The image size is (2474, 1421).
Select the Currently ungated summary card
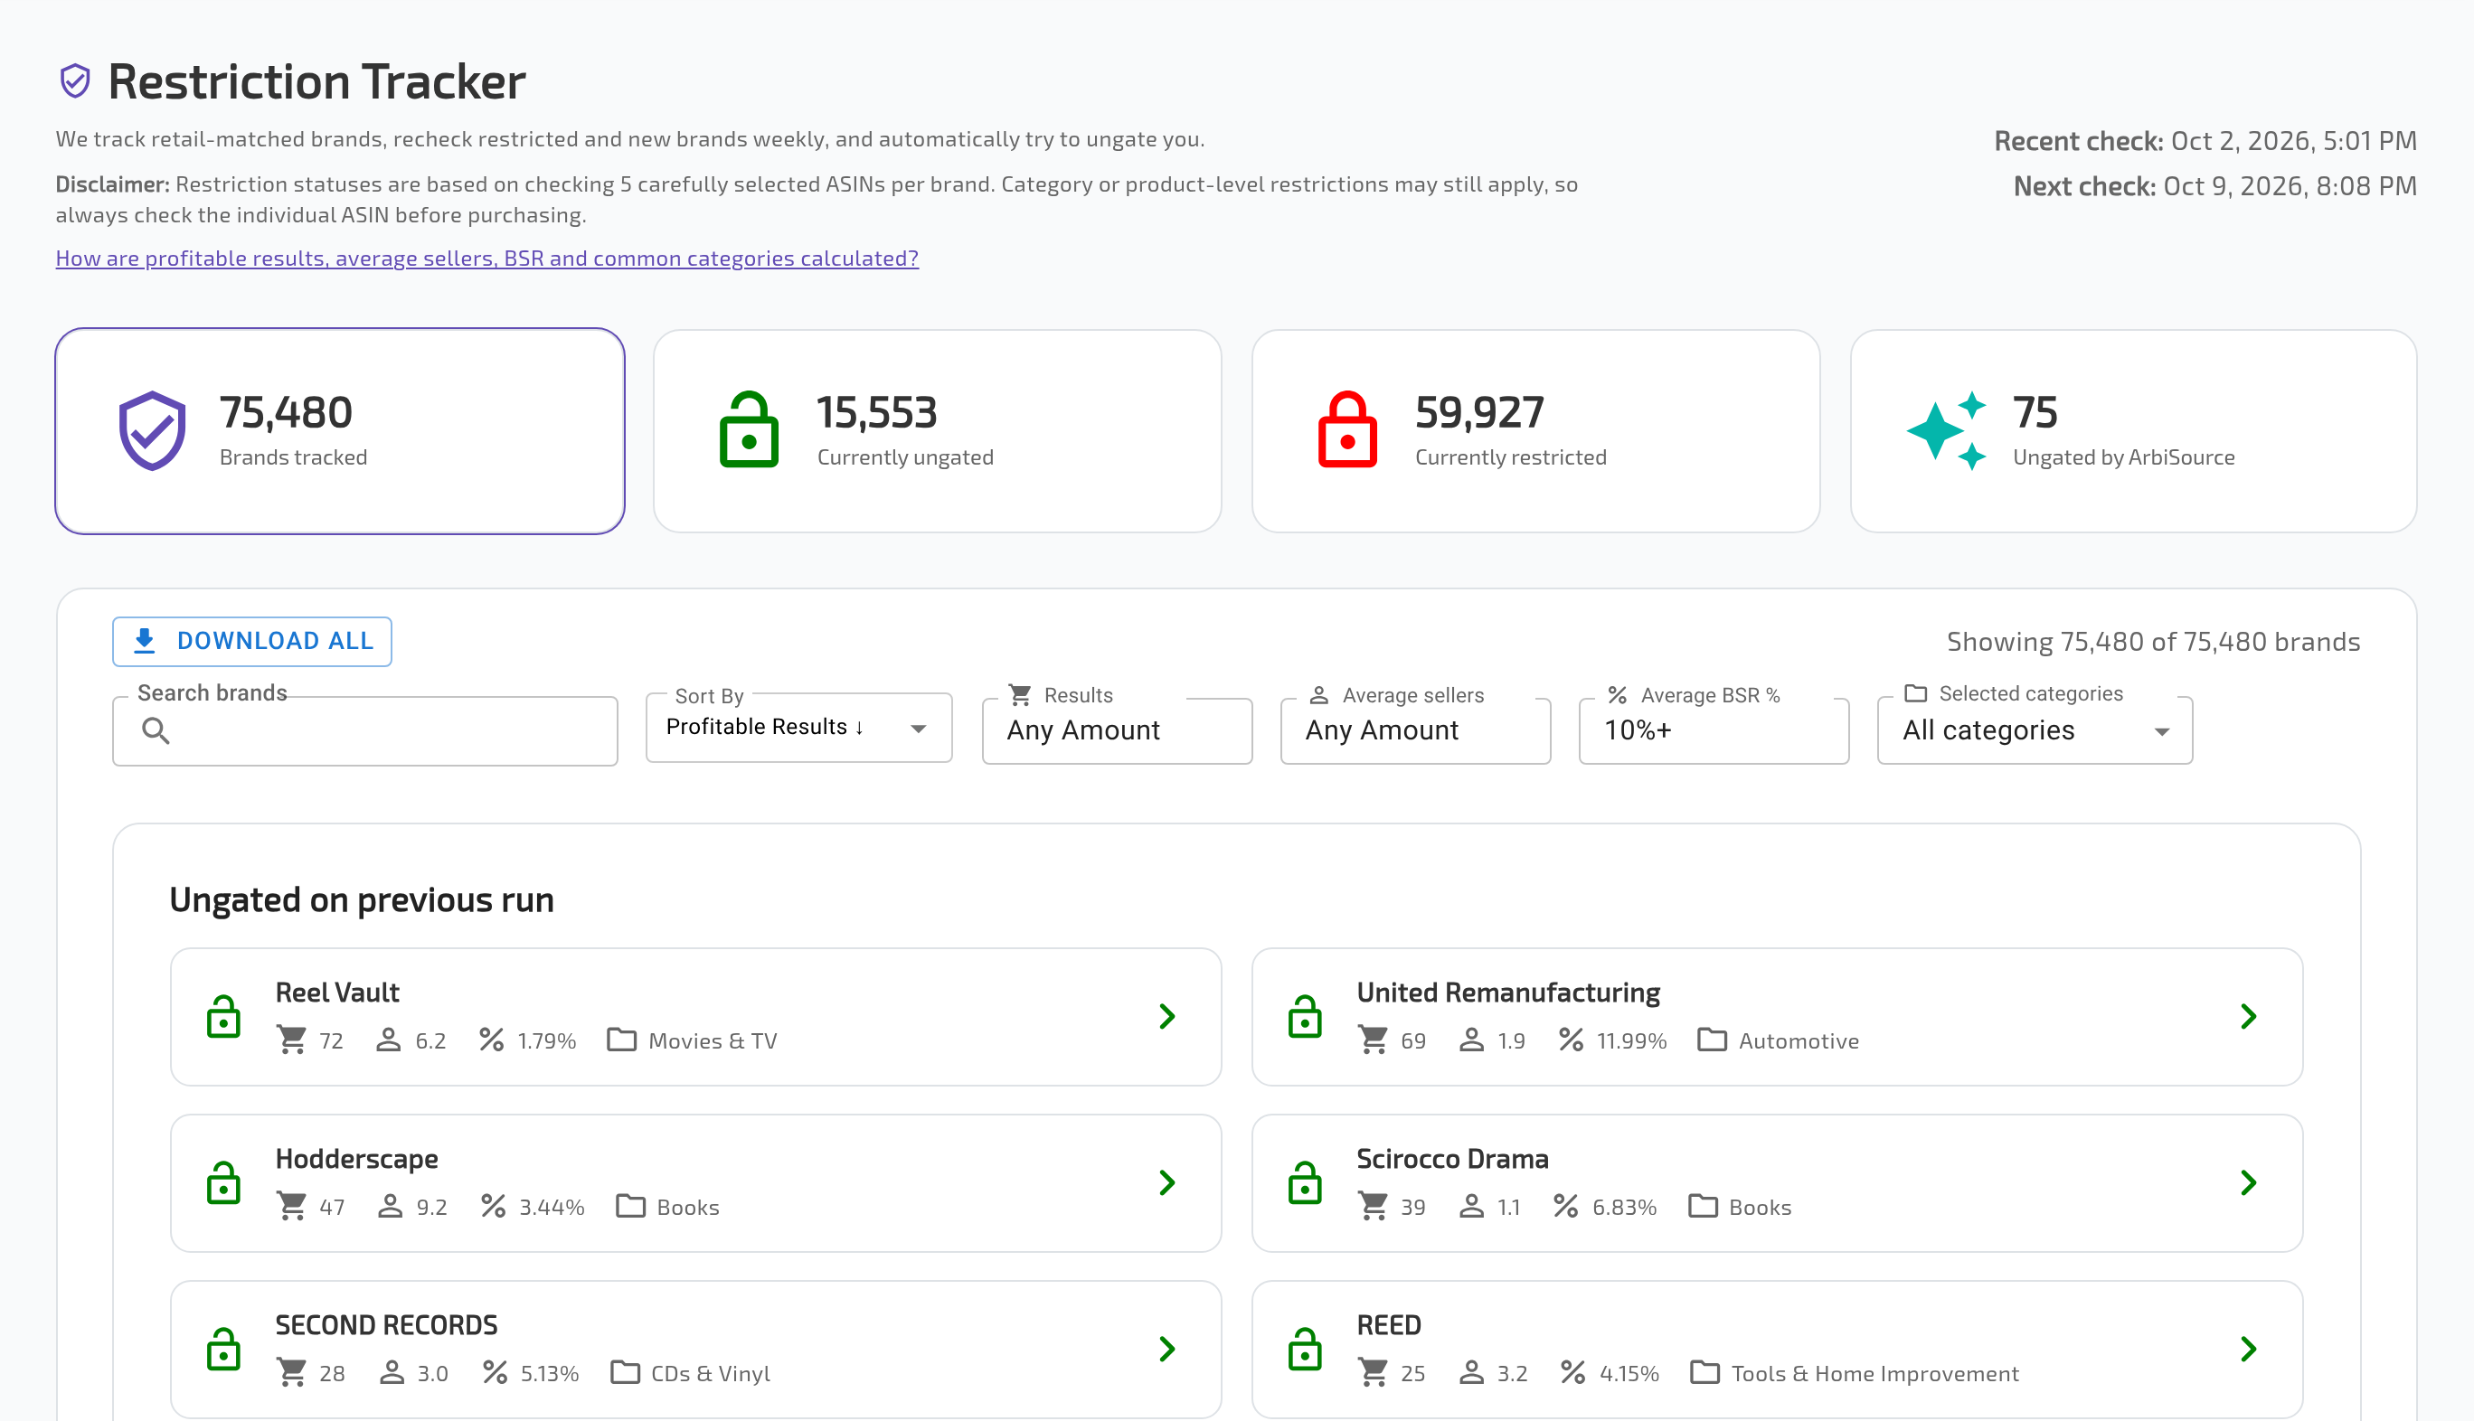click(x=938, y=430)
